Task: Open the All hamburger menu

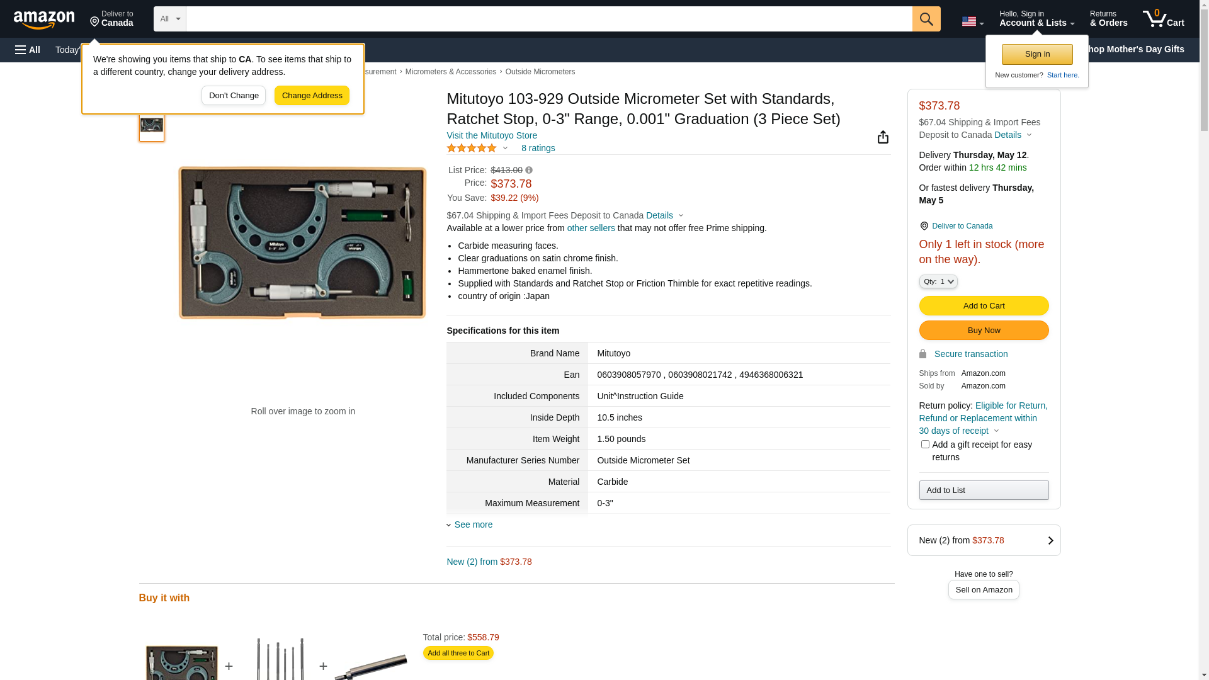Action: [28, 50]
